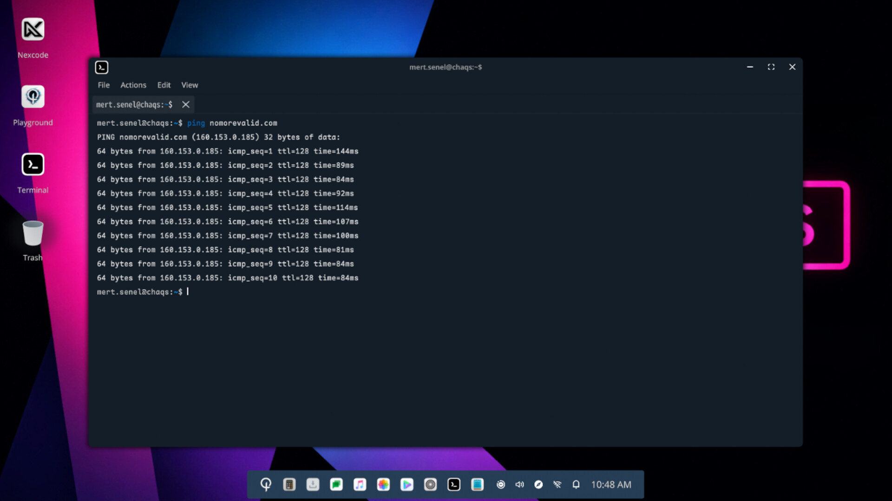This screenshot has height=501, width=892.
Task: Close the mert.senel@chaqs tab
Action: 185,104
